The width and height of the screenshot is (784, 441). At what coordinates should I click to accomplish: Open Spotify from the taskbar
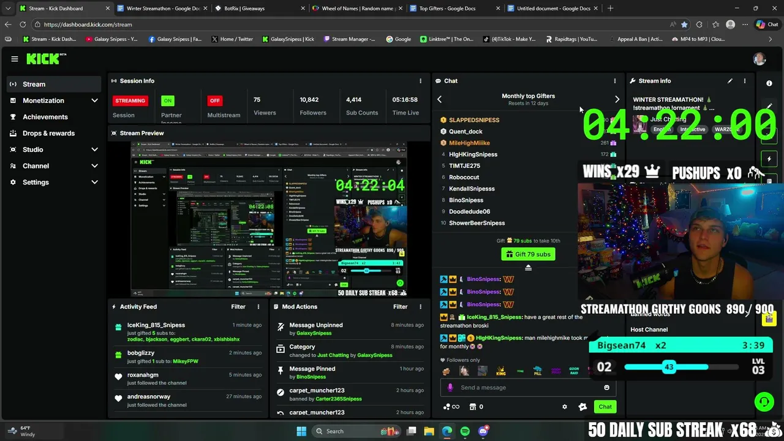pyautogui.click(x=465, y=431)
